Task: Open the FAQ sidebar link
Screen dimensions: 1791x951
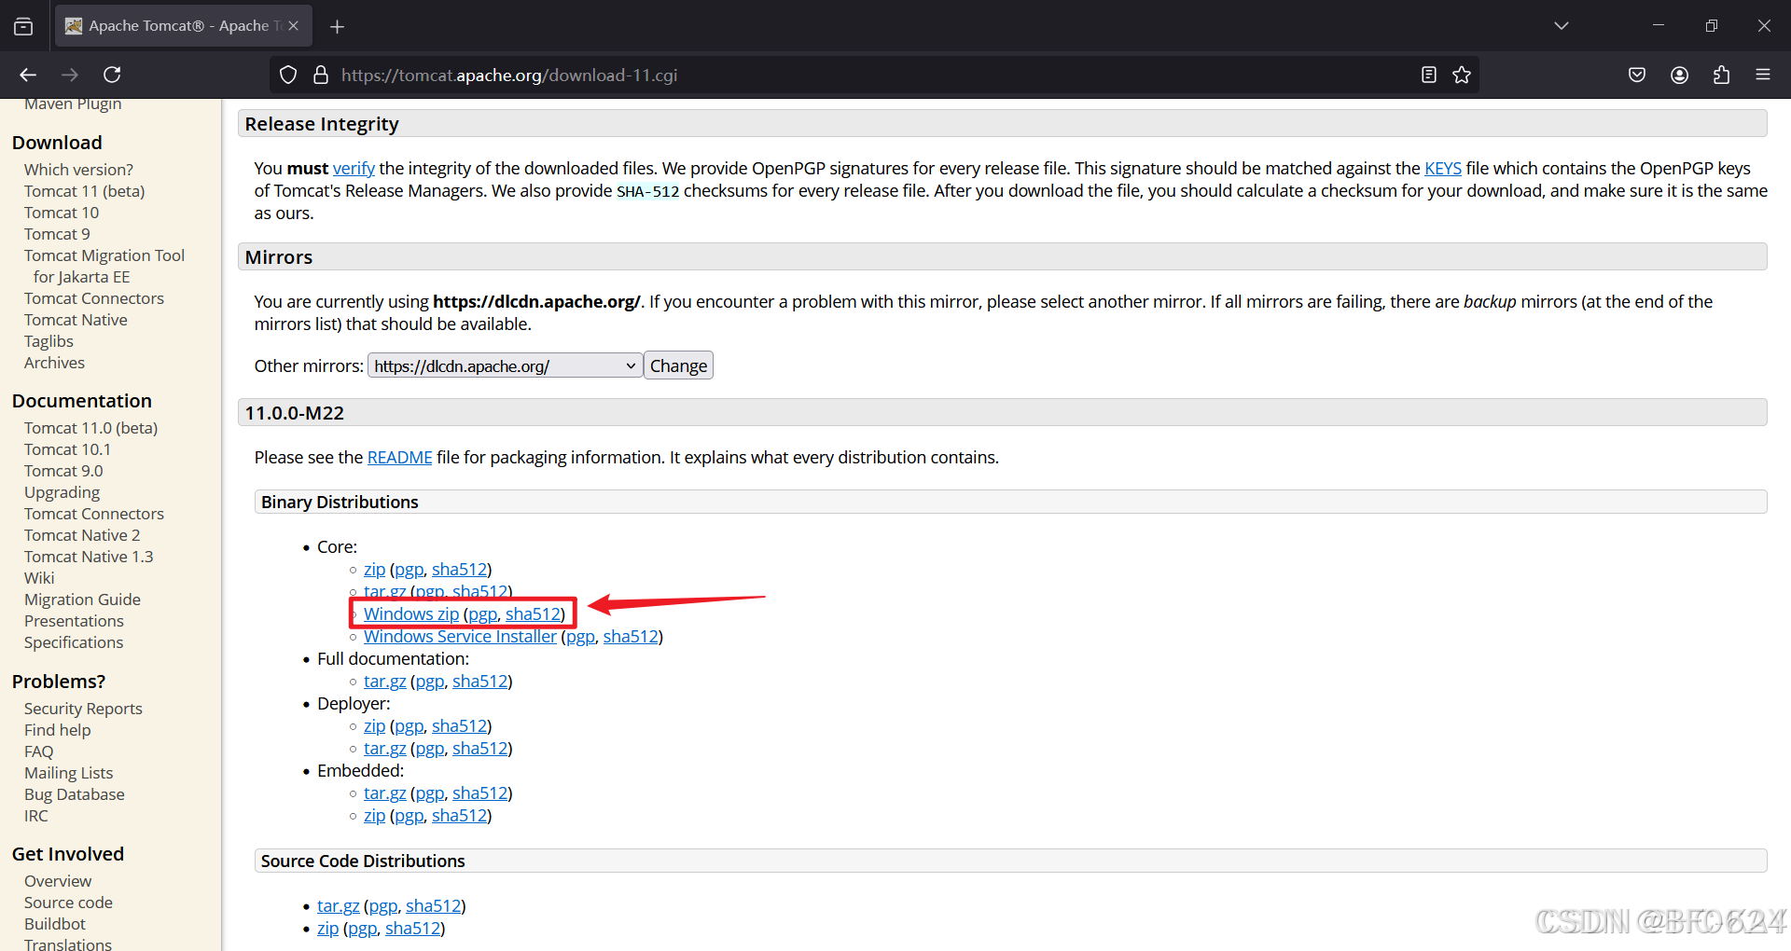Action: coord(39,751)
